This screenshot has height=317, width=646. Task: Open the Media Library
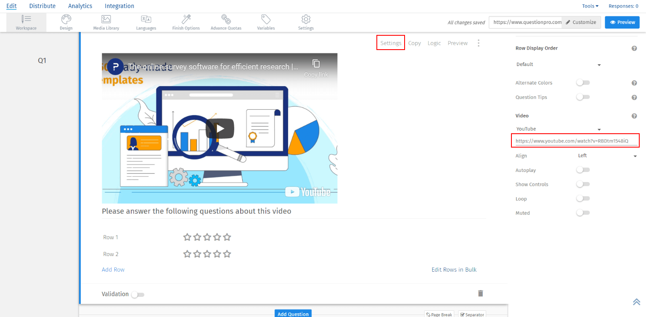tap(106, 22)
